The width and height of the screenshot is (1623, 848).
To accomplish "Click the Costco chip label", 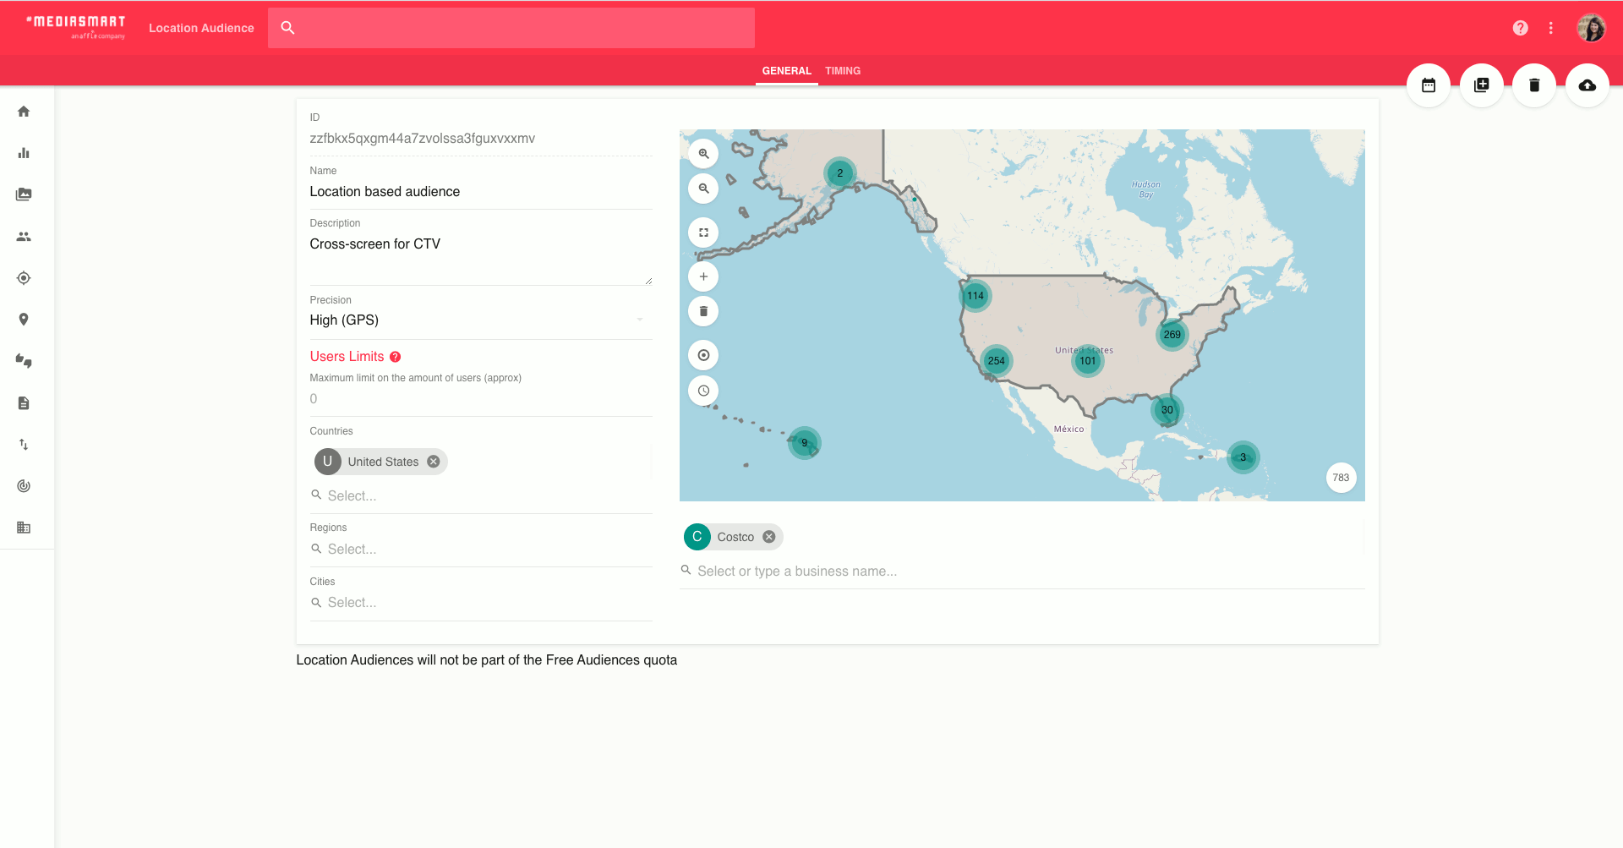I will point(735,537).
